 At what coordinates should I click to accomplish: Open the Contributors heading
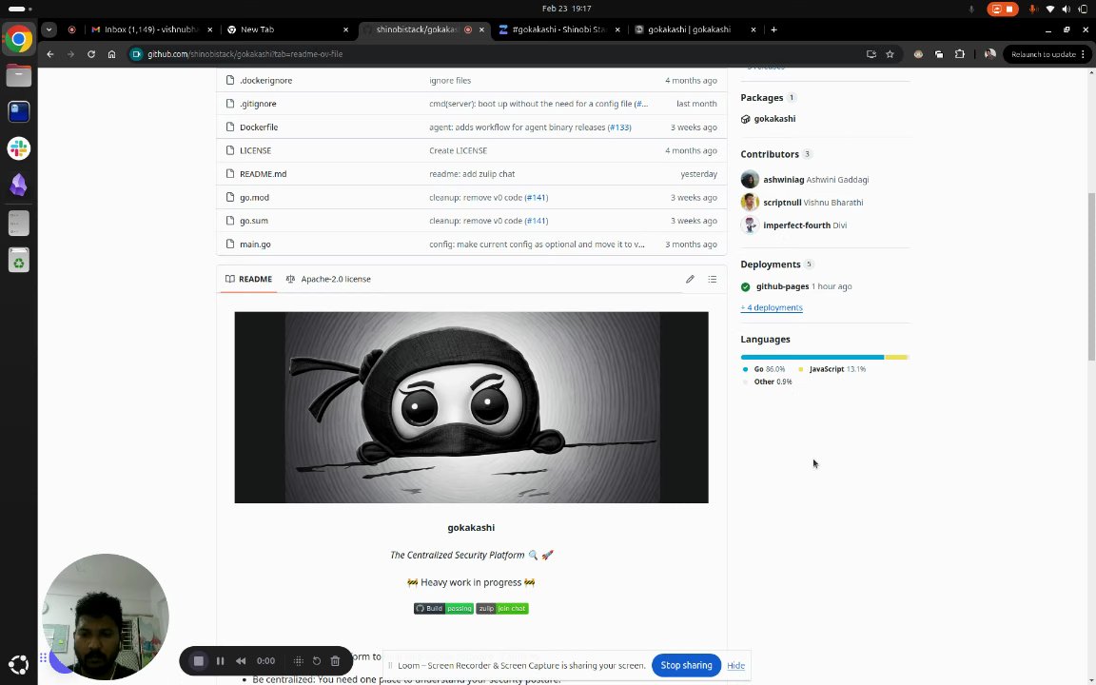[770, 154]
